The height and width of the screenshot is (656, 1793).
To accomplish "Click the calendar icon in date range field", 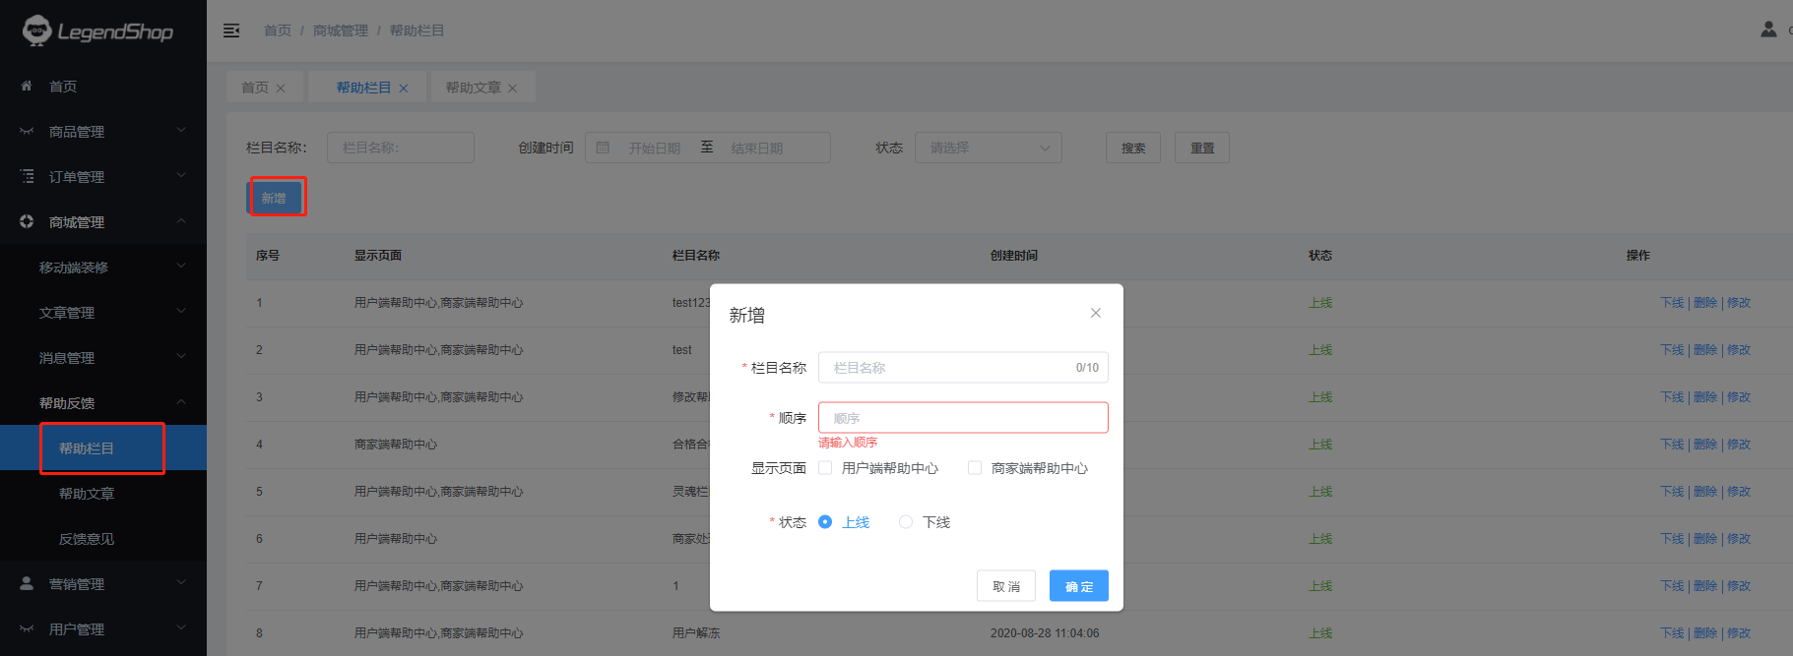I will click(x=603, y=148).
